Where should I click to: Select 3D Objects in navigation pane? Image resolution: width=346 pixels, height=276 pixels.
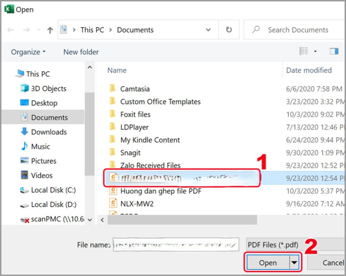point(48,89)
